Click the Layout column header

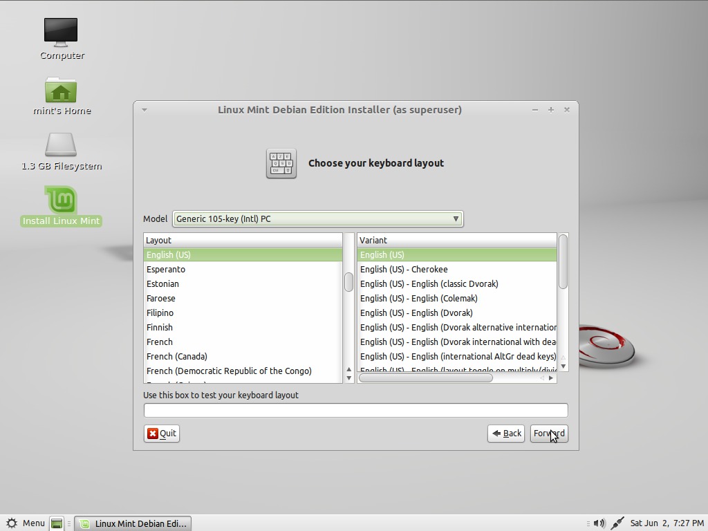point(243,240)
